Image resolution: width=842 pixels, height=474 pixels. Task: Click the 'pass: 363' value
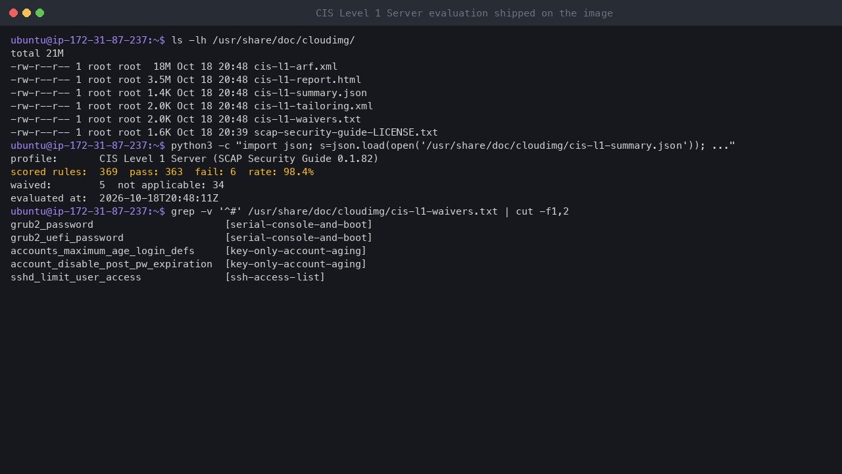point(156,172)
